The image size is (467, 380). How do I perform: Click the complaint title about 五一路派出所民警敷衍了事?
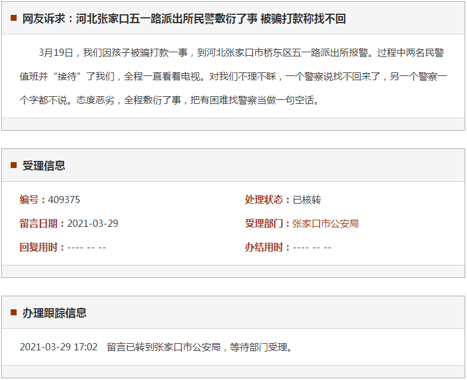pos(184,19)
